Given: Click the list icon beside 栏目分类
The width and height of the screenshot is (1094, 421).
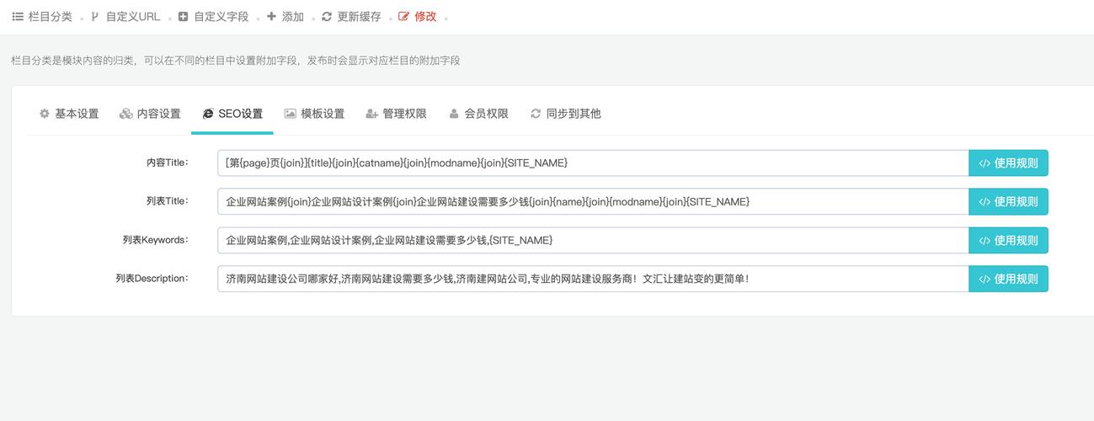Looking at the screenshot, I should point(18,17).
